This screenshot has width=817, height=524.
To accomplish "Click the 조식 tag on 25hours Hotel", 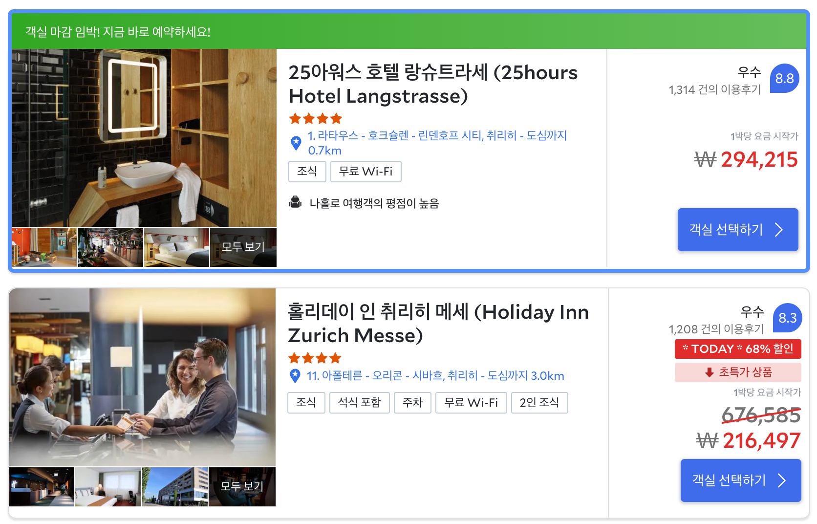I will coord(307,172).
